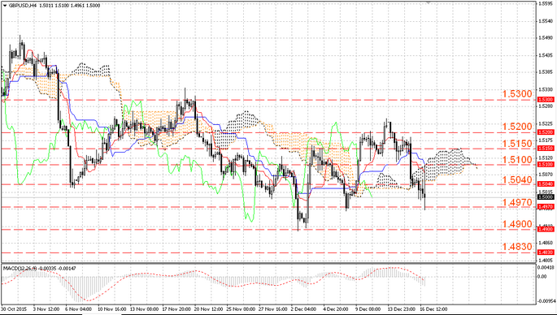Select the red 1.4970 axis price tag
The image size is (557, 315).
pos(546,207)
